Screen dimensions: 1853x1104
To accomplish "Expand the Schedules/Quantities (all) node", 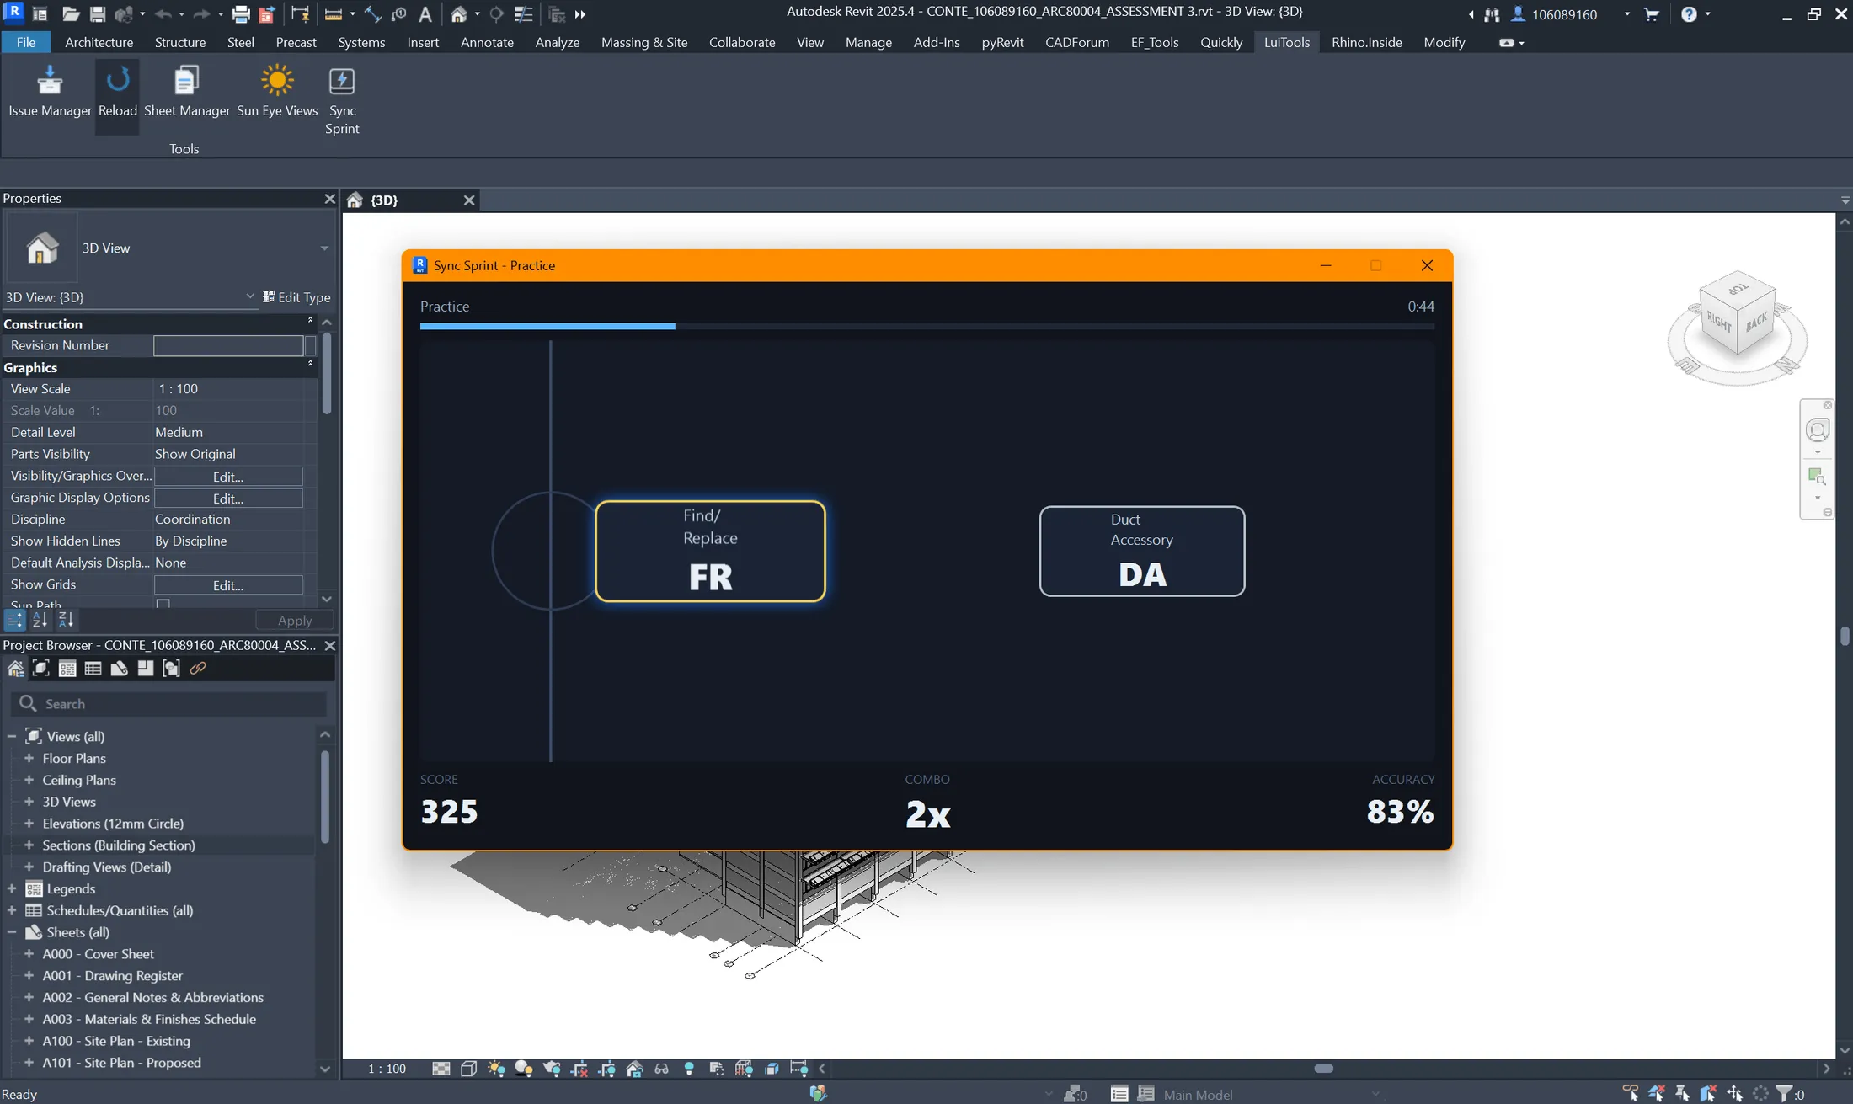I will [12, 910].
